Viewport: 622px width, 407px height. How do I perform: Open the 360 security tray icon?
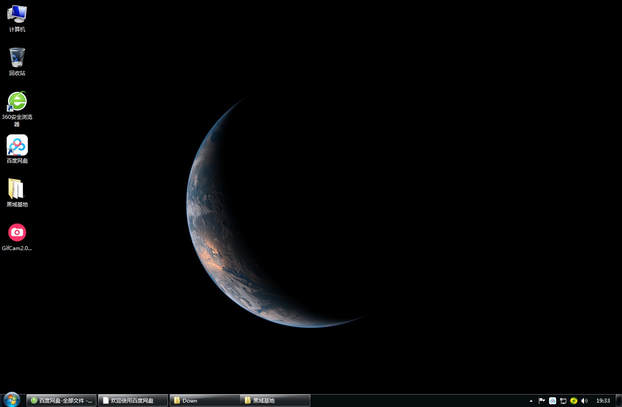[x=574, y=401]
